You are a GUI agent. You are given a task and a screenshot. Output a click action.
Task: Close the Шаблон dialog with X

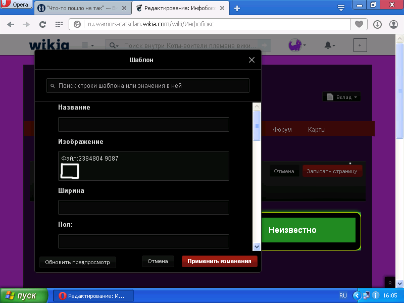251,60
